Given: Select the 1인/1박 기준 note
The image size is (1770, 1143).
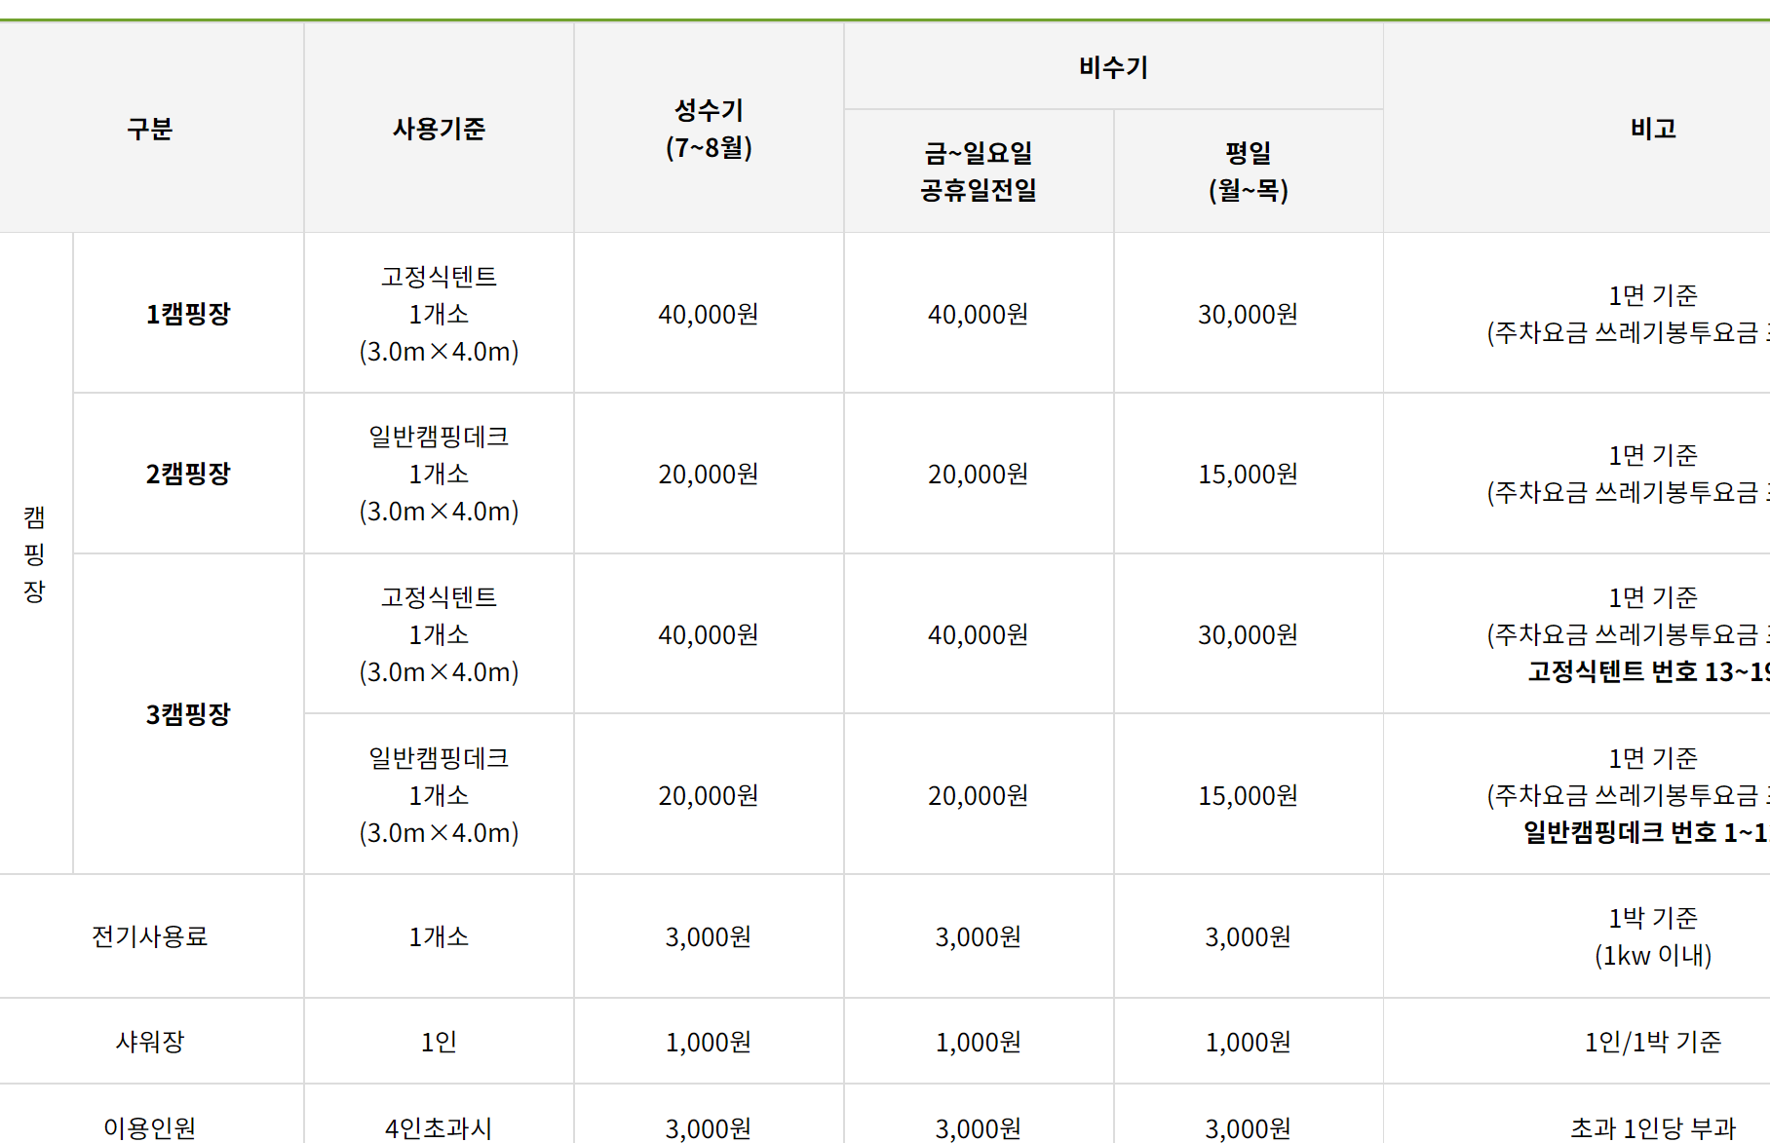Looking at the screenshot, I should tap(1653, 1042).
